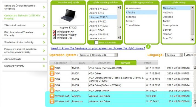Toggle the Show All Models checkbox
The width and height of the screenshot is (196, 107).
[96, 43]
